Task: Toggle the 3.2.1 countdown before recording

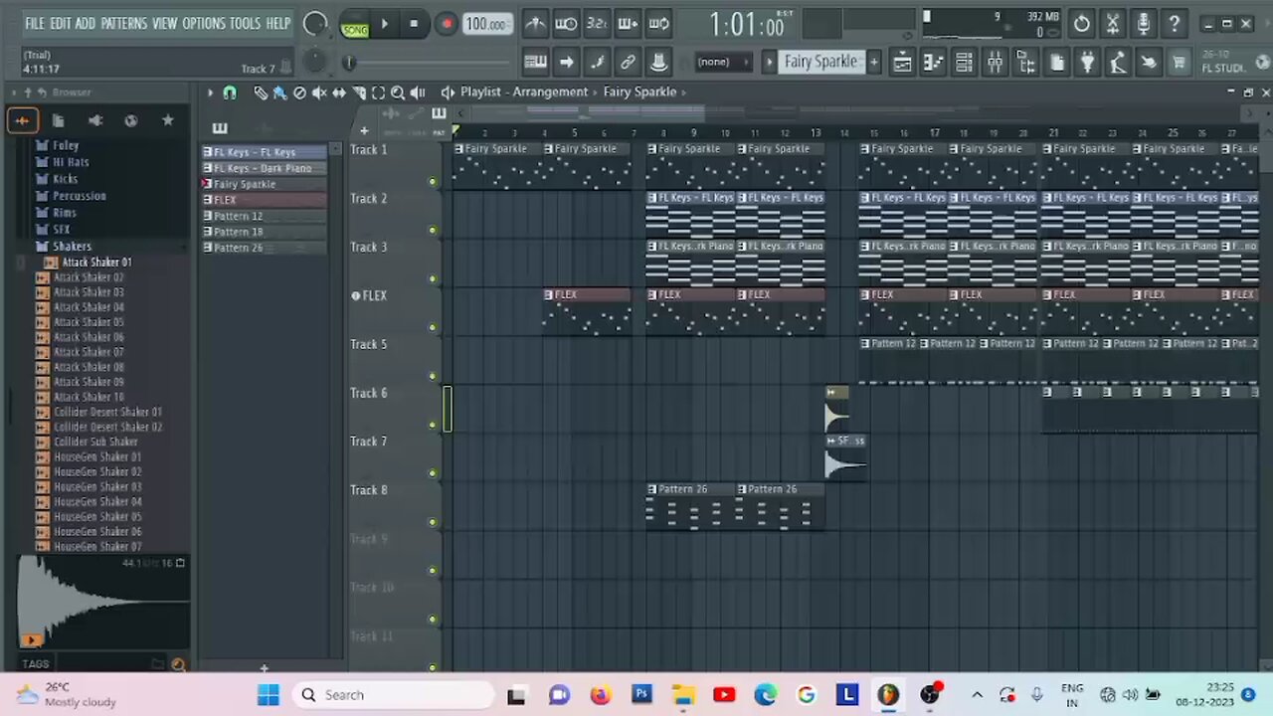Action: [x=597, y=24]
